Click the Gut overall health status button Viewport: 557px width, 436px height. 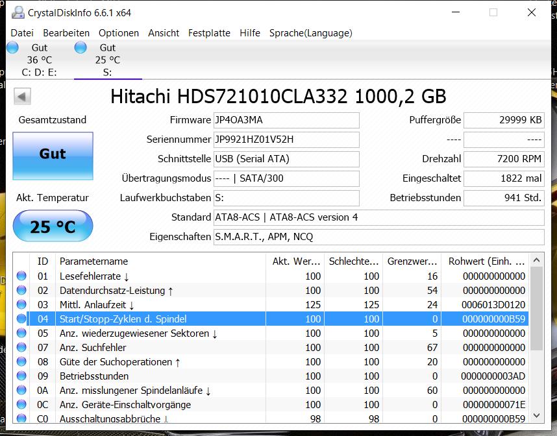[x=53, y=156]
